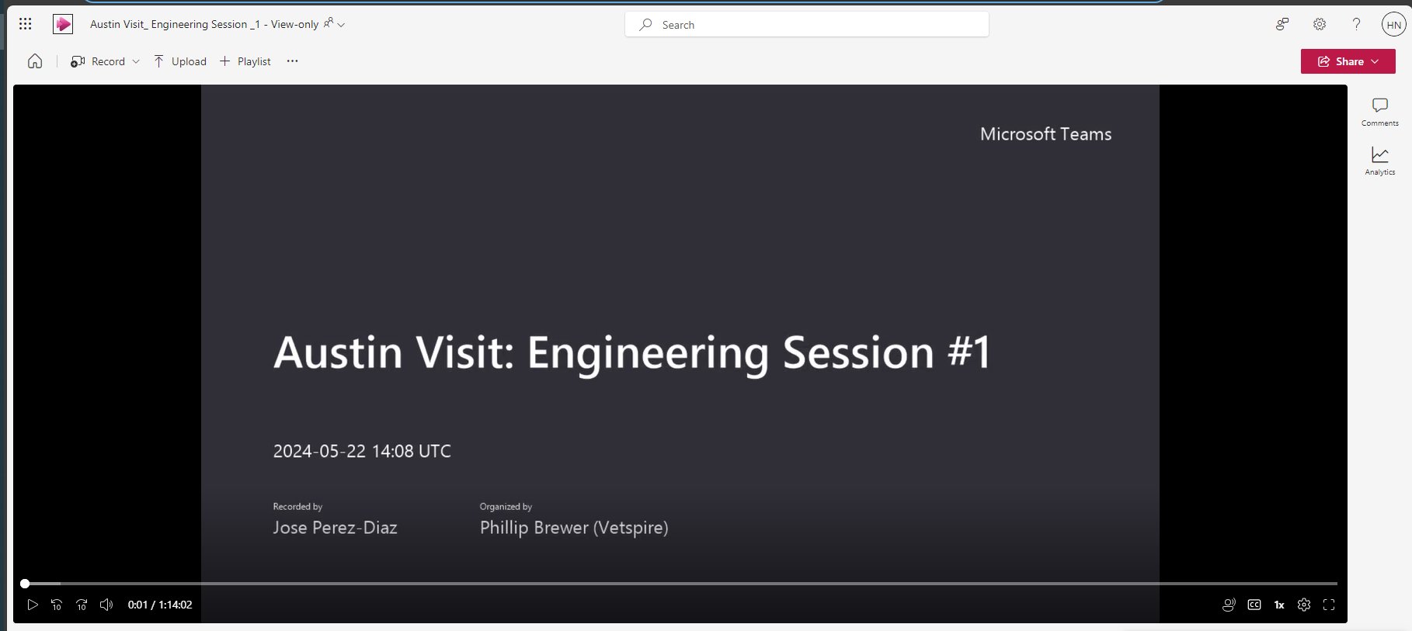Go to Stream home page

pos(35,61)
